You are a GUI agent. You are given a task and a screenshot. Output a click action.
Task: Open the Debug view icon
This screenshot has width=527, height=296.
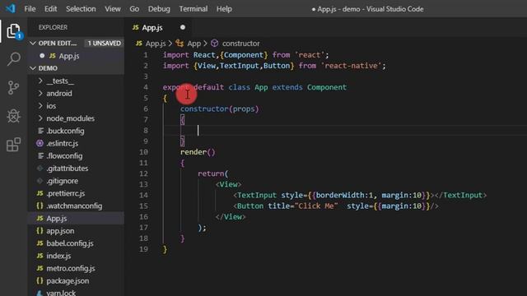tap(13, 116)
